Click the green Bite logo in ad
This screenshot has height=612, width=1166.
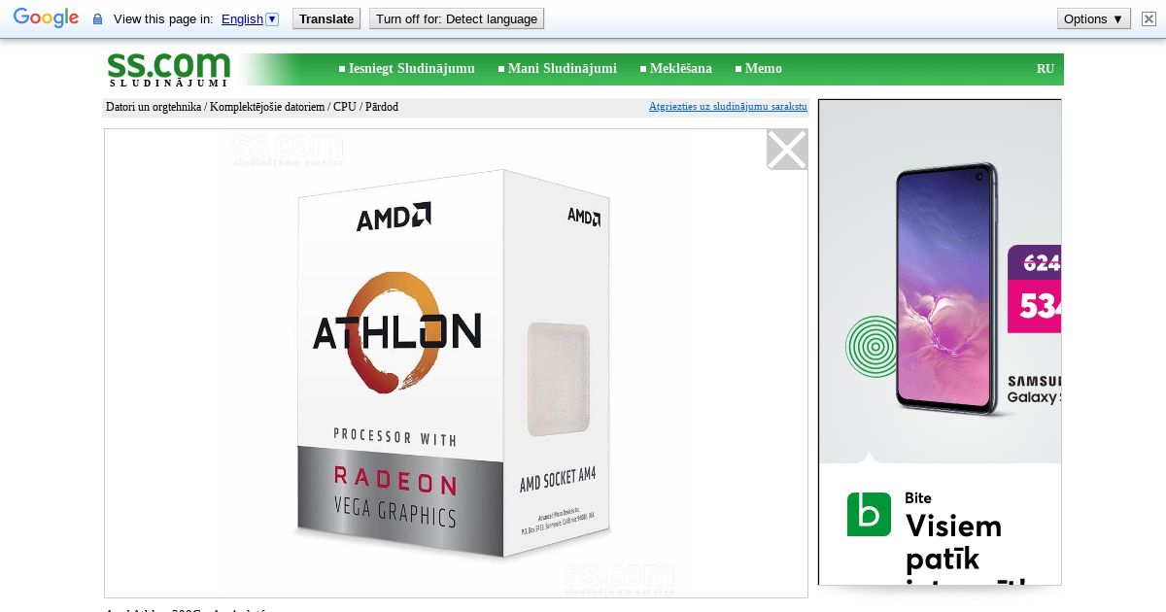[x=869, y=514]
